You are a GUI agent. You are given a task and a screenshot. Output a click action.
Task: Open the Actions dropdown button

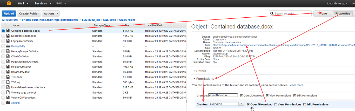click(x=50, y=13)
